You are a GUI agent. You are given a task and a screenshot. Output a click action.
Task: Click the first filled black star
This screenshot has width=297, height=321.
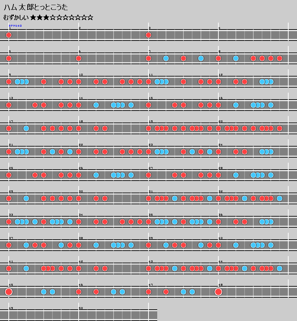pyautogui.click(x=33, y=18)
